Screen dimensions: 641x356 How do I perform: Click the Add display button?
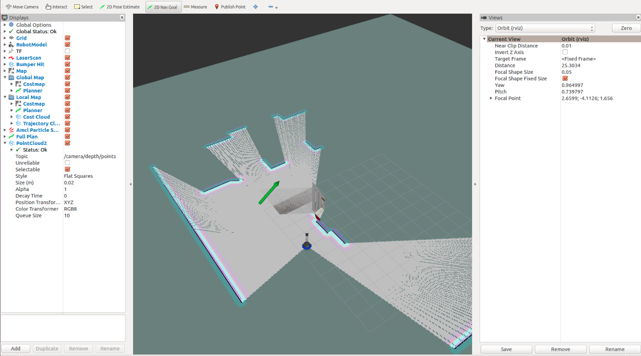point(16,348)
